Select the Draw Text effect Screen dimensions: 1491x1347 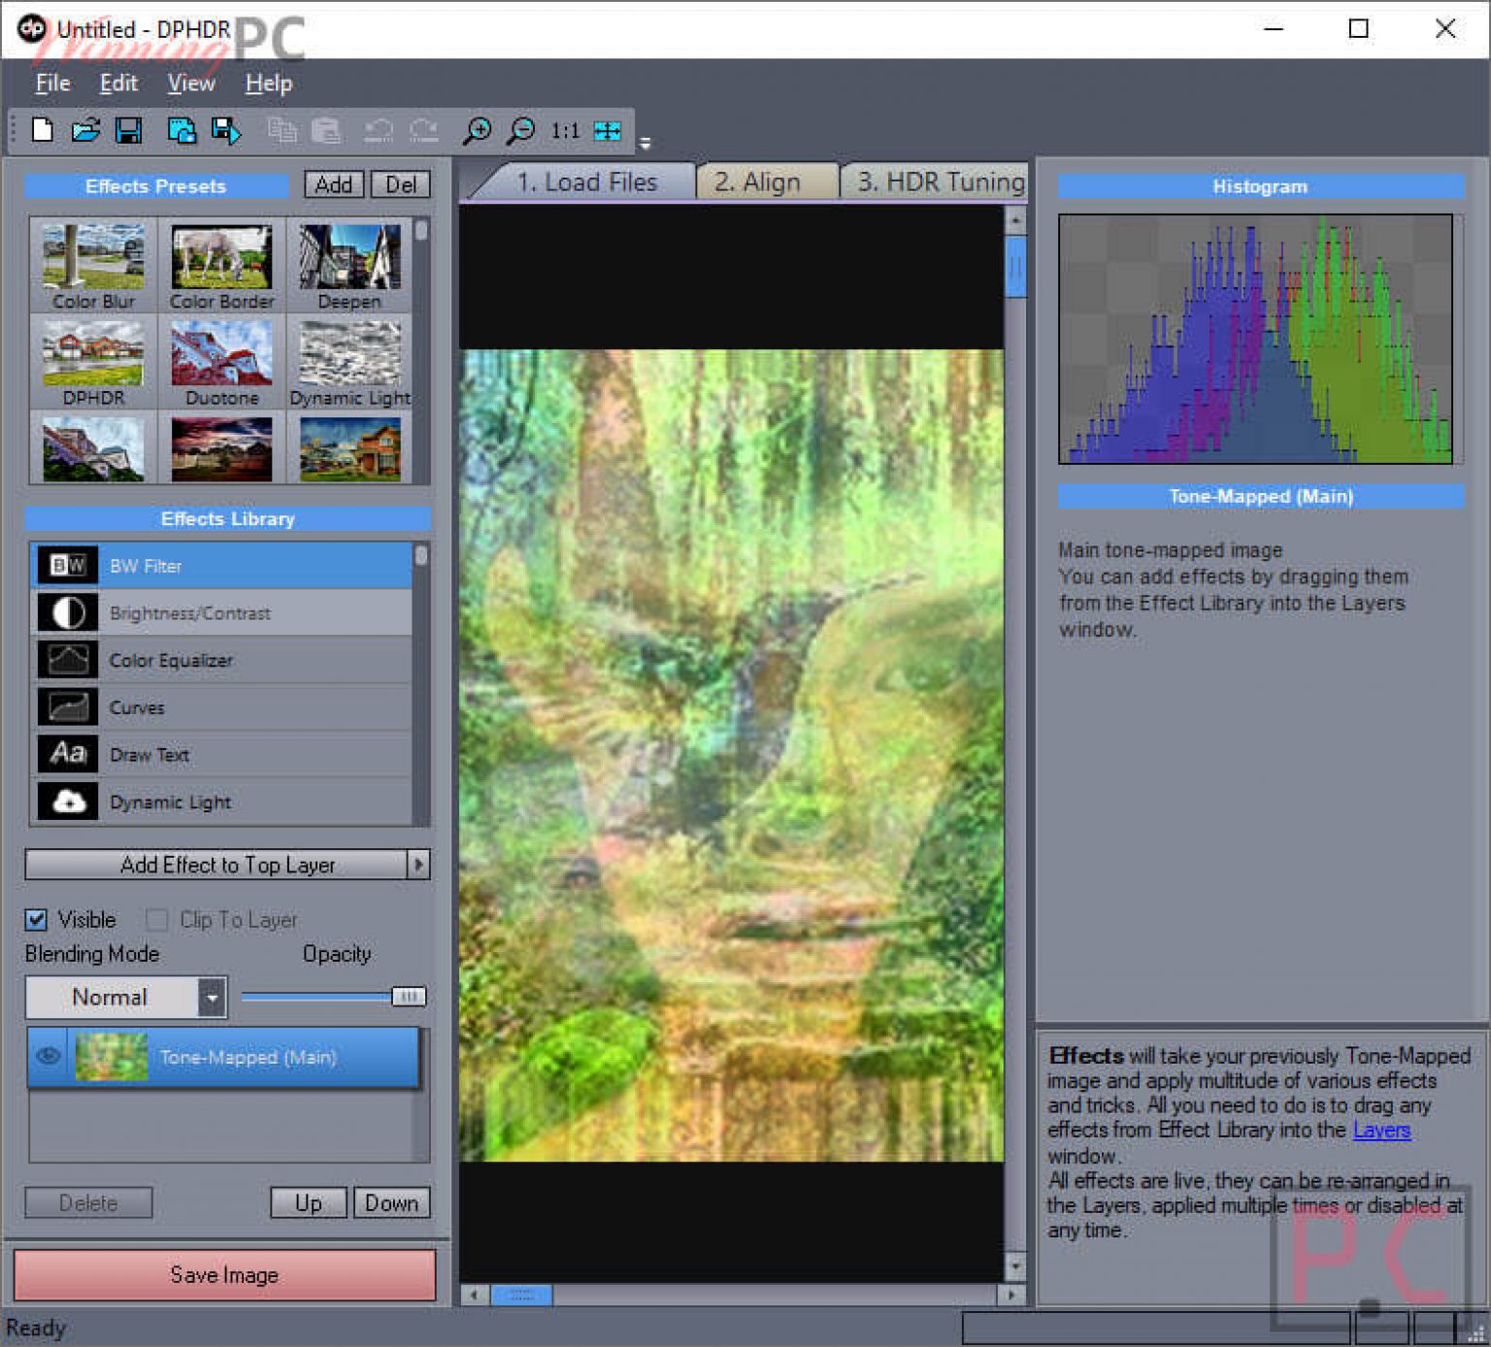click(x=222, y=754)
